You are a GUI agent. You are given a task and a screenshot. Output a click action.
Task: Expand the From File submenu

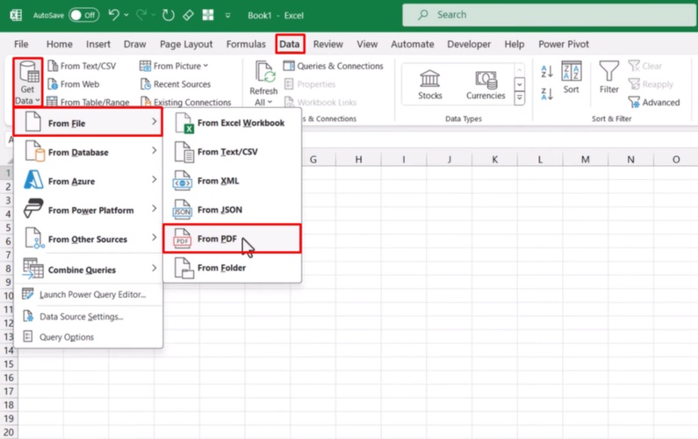click(x=88, y=121)
